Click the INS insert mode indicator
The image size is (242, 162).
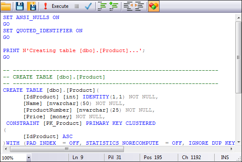pos(225,157)
